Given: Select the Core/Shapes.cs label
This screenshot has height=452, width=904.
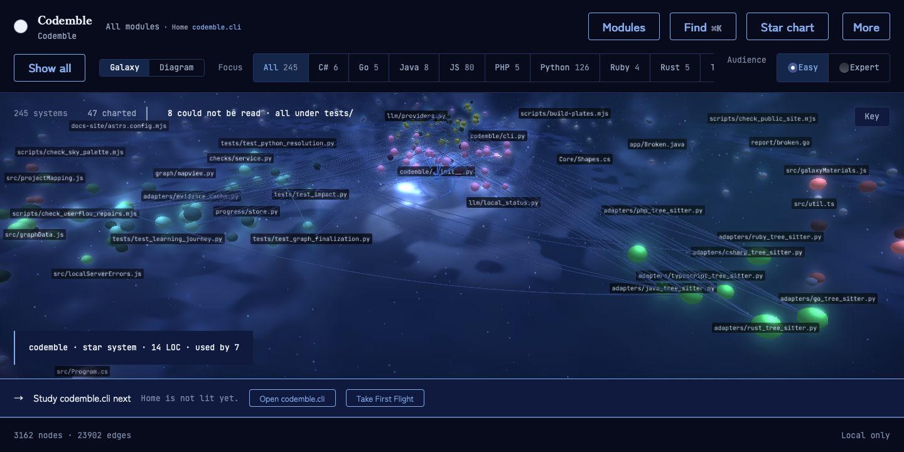Looking at the screenshot, I should pos(584,159).
